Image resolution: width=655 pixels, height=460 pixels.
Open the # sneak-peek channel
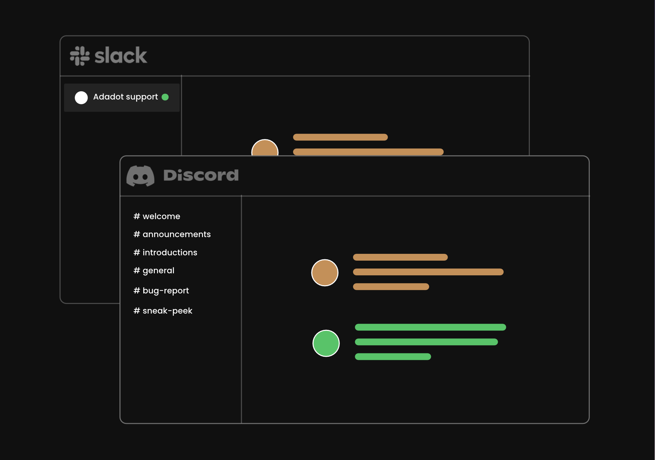point(163,311)
